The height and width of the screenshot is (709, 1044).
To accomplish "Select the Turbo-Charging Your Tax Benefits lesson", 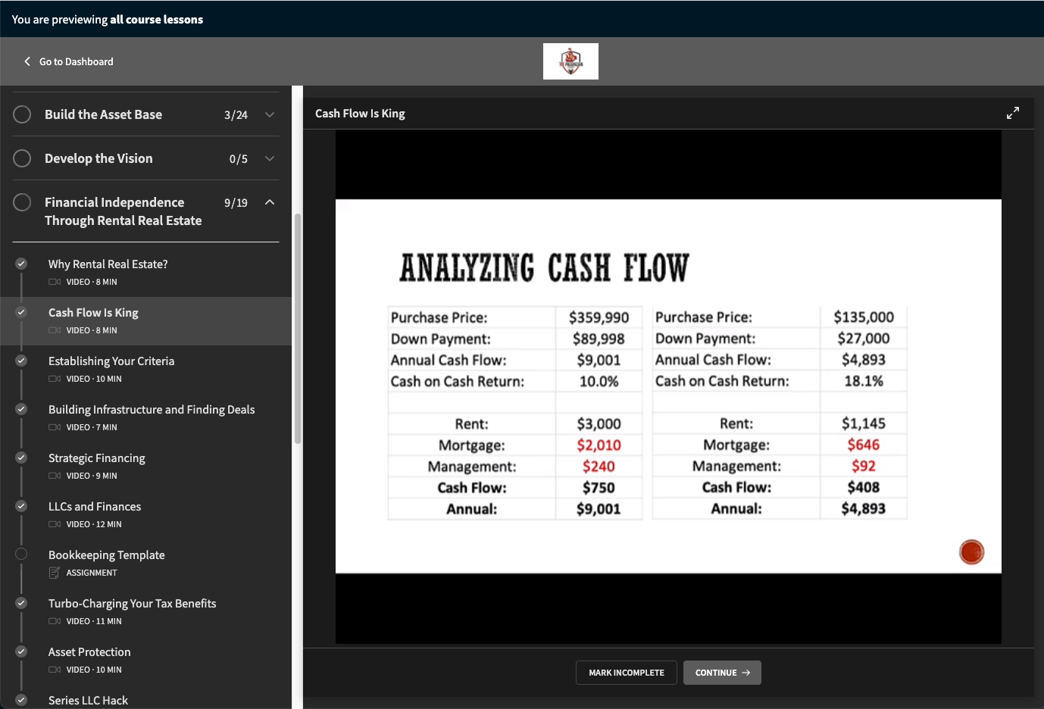I will click(132, 604).
